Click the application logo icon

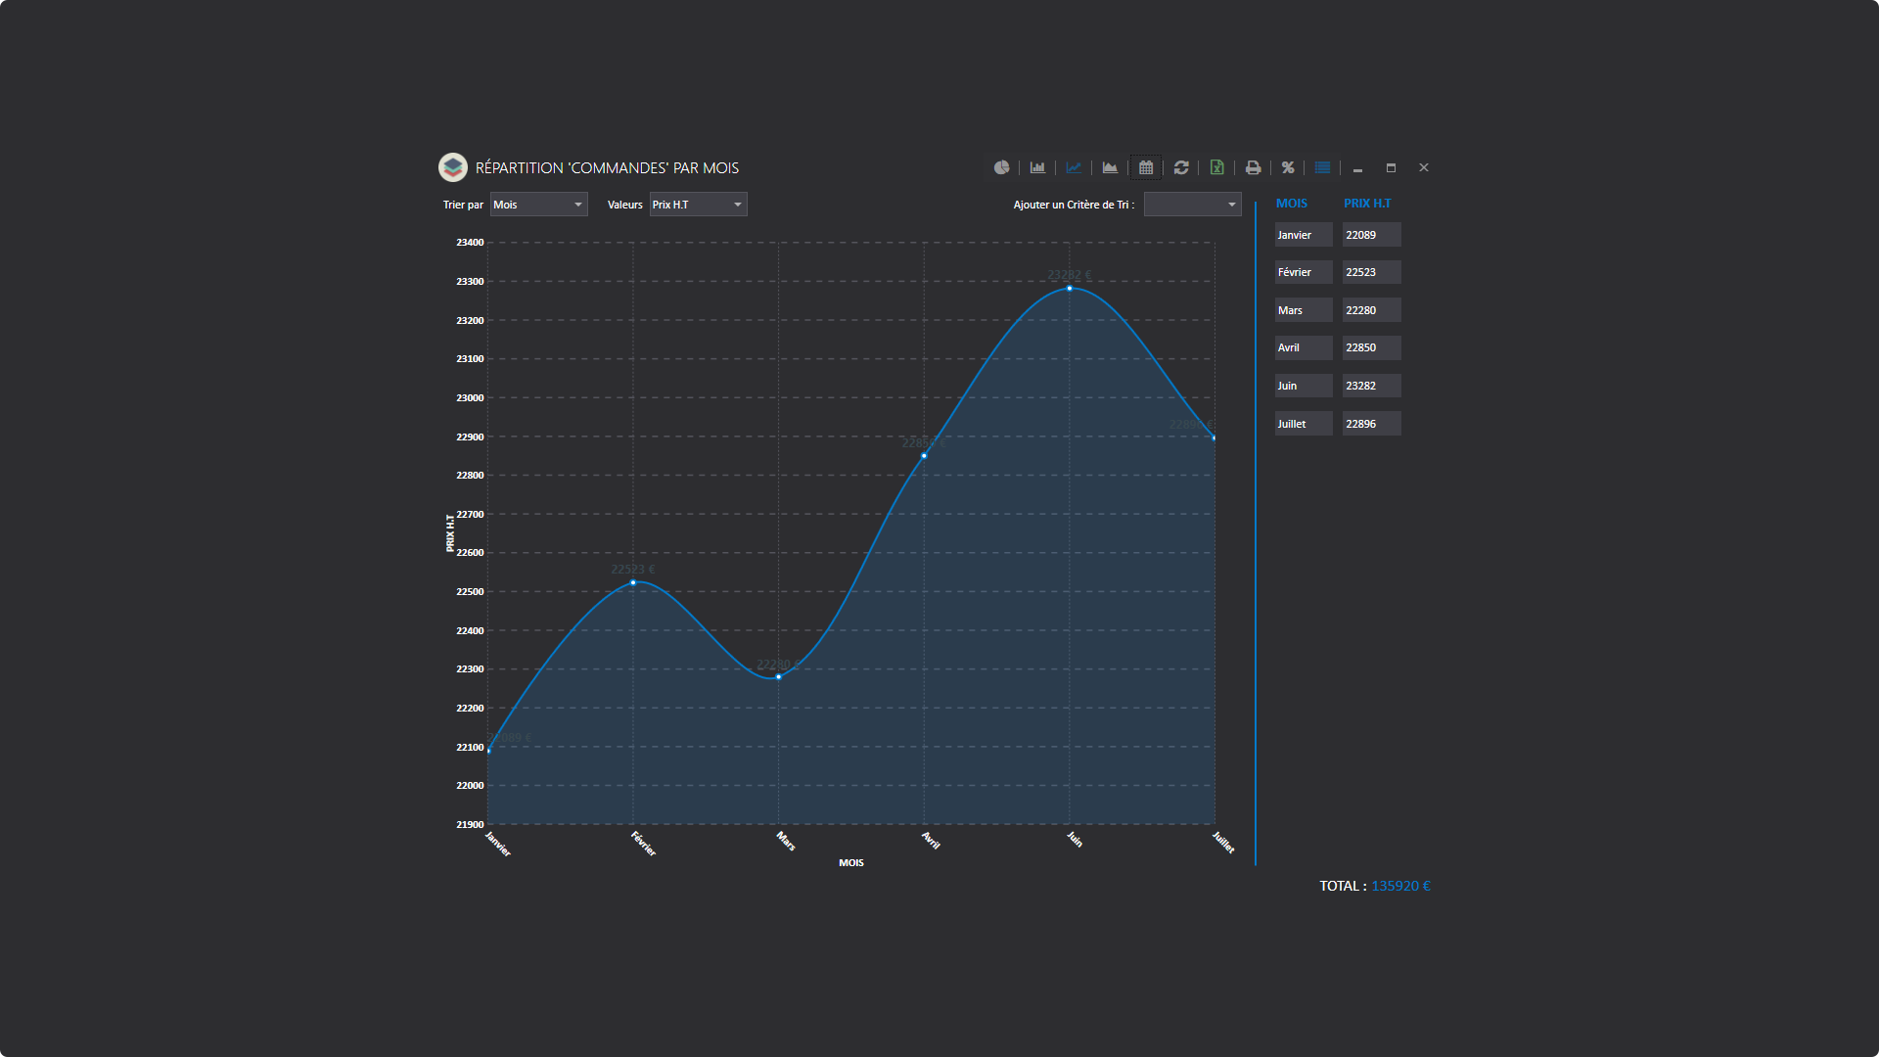[453, 167]
